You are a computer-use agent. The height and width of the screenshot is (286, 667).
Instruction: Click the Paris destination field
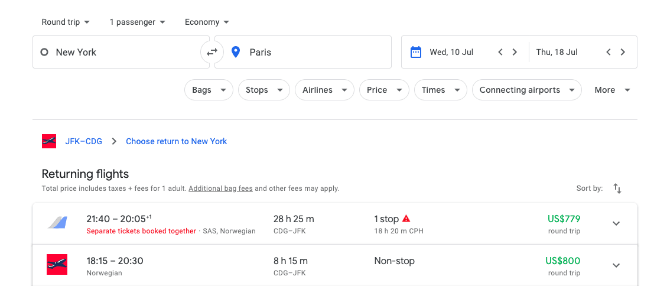(x=303, y=52)
